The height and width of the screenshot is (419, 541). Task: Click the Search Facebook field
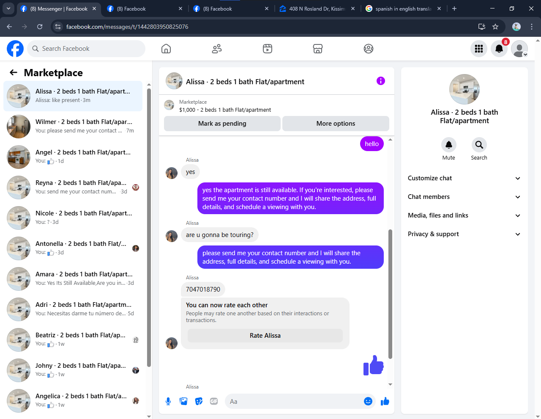86,49
